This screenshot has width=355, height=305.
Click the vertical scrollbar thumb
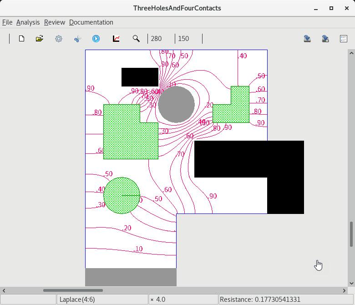point(351,234)
